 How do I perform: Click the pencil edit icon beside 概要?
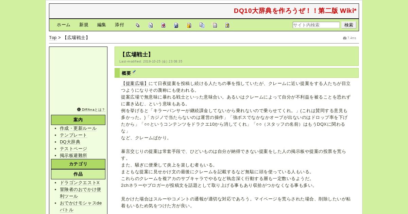[134, 72]
